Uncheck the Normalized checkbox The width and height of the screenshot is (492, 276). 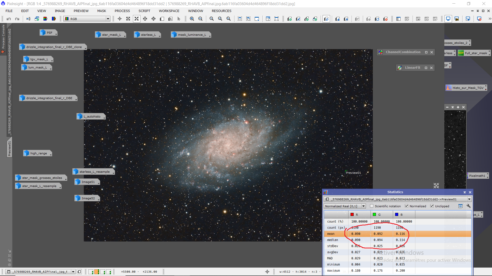coord(407,206)
